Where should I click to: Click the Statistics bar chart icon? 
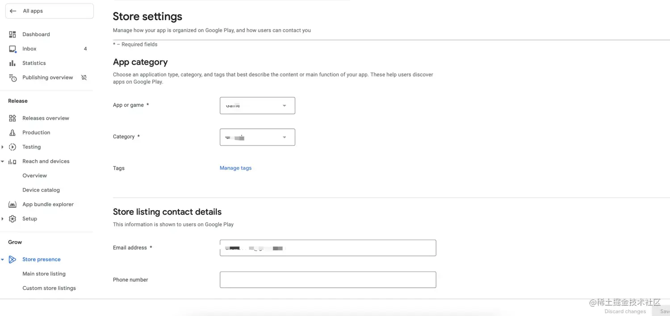13,63
